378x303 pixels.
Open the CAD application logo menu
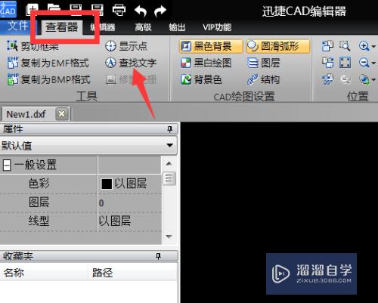[8, 9]
